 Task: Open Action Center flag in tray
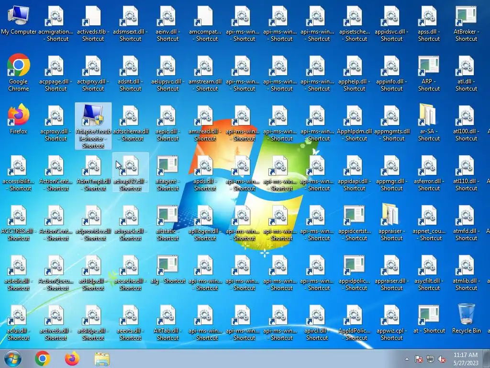pyautogui.click(x=418, y=359)
